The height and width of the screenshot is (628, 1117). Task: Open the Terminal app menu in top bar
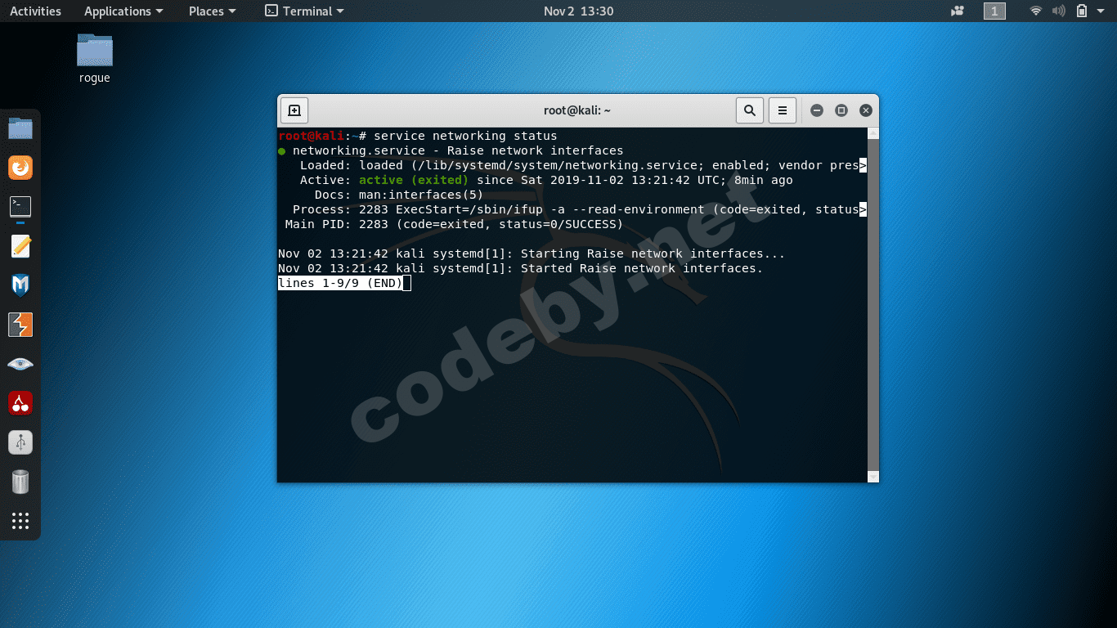(x=303, y=11)
